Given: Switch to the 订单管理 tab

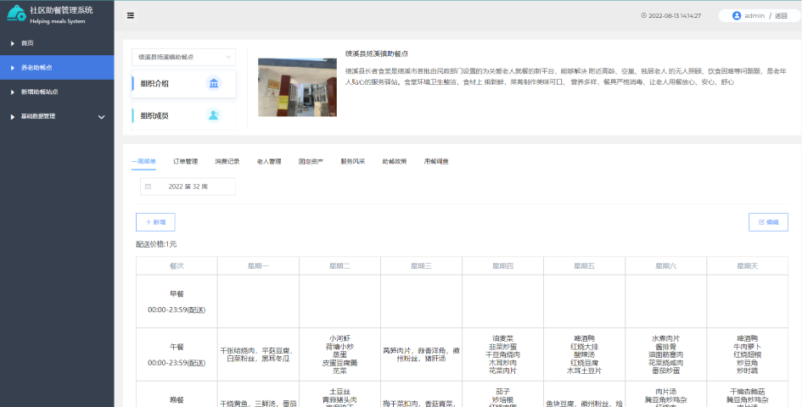Looking at the screenshot, I should pyautogui.click(x=185, y=161).
